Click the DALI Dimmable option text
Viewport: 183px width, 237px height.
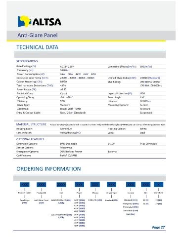(x=69, y=144)
